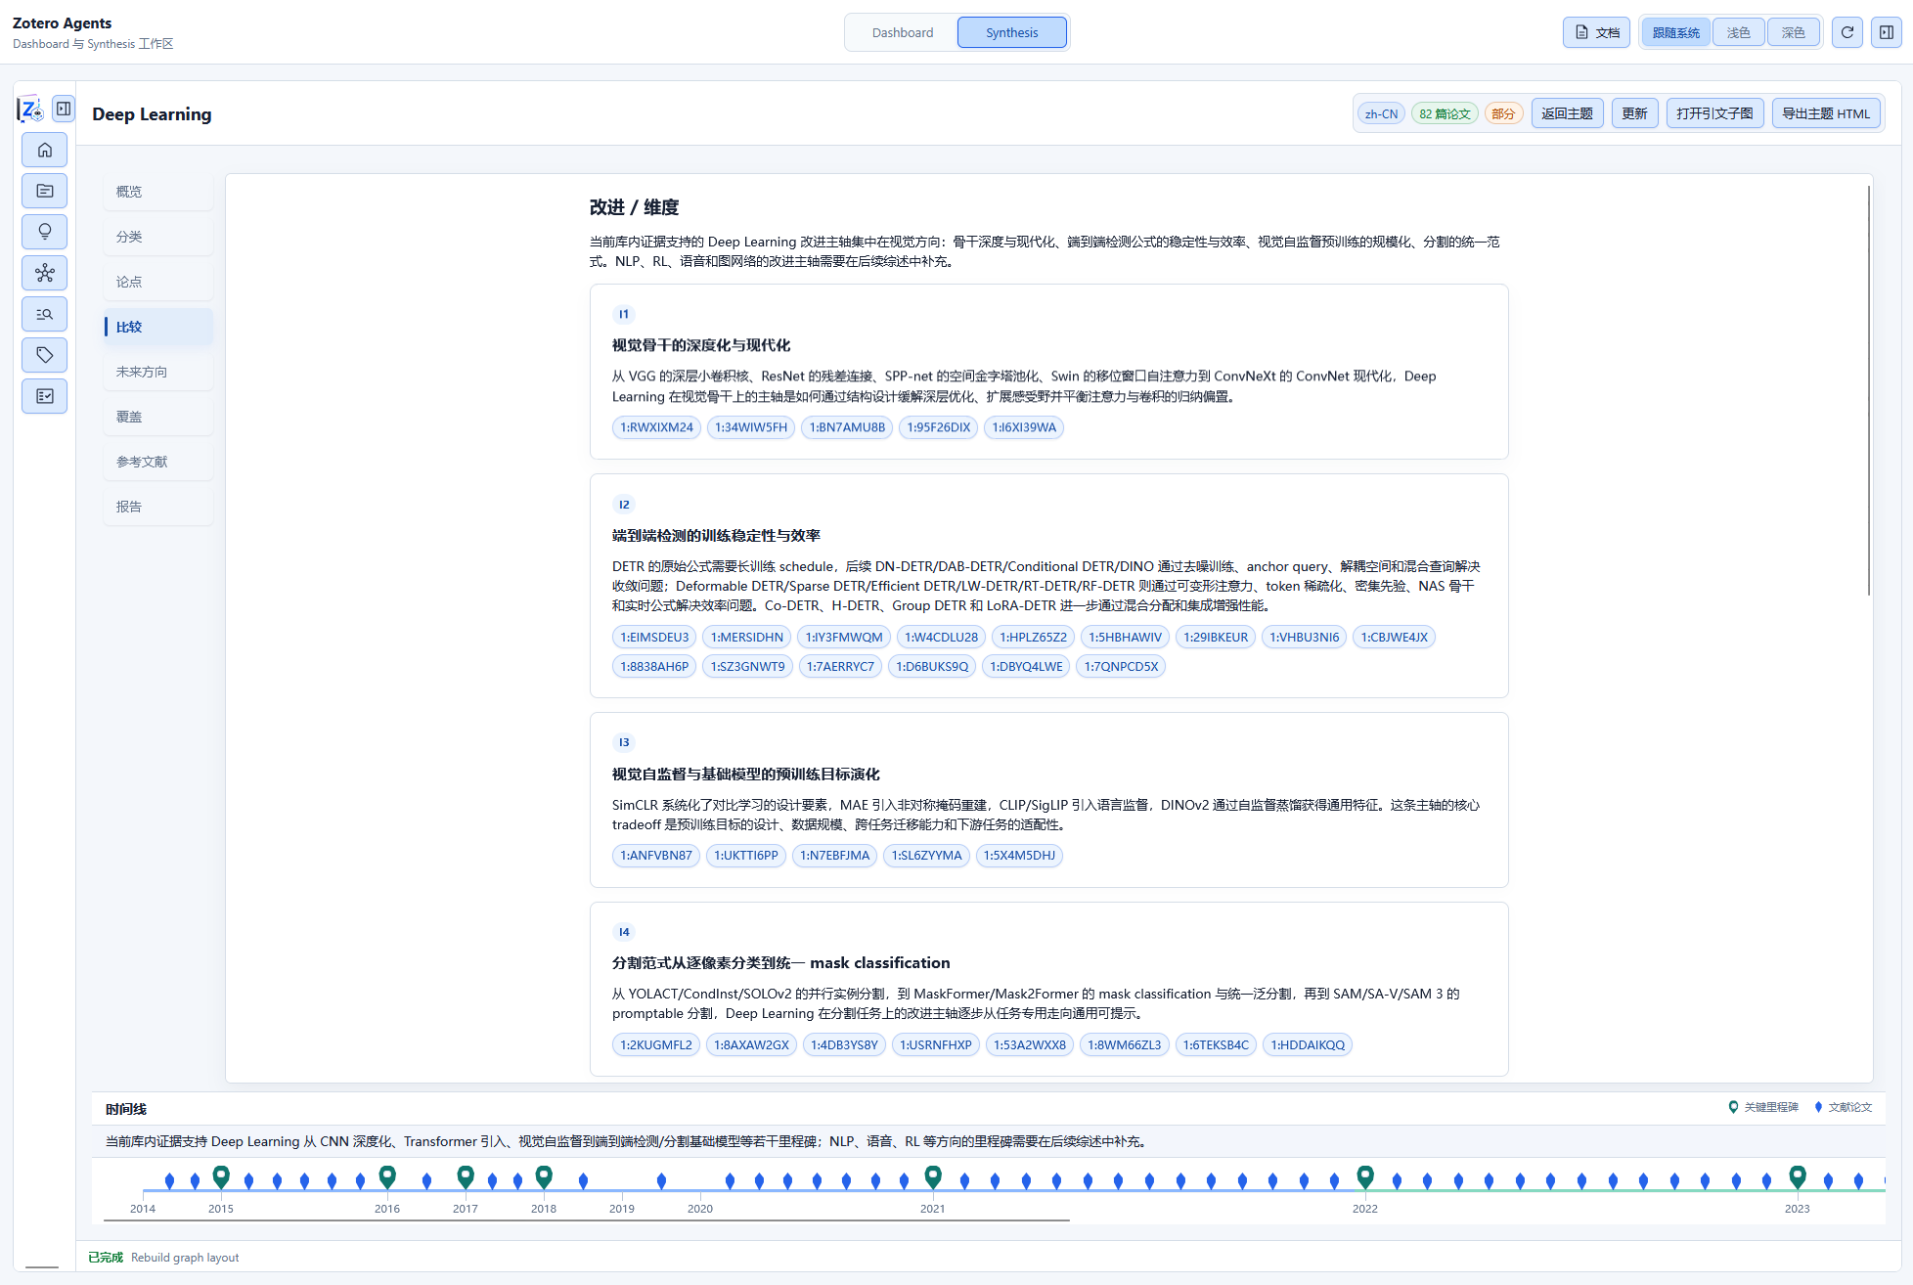Click the content panel vertical scrollbar

point(1868,389)
